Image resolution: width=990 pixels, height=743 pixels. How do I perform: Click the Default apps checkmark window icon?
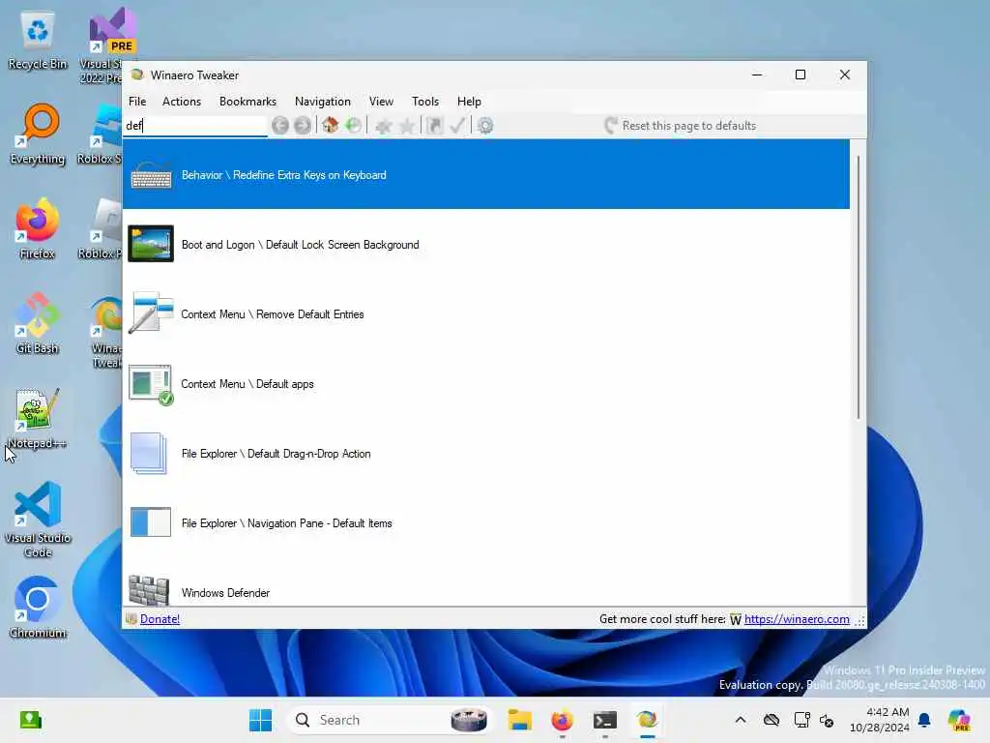point(151,384)
